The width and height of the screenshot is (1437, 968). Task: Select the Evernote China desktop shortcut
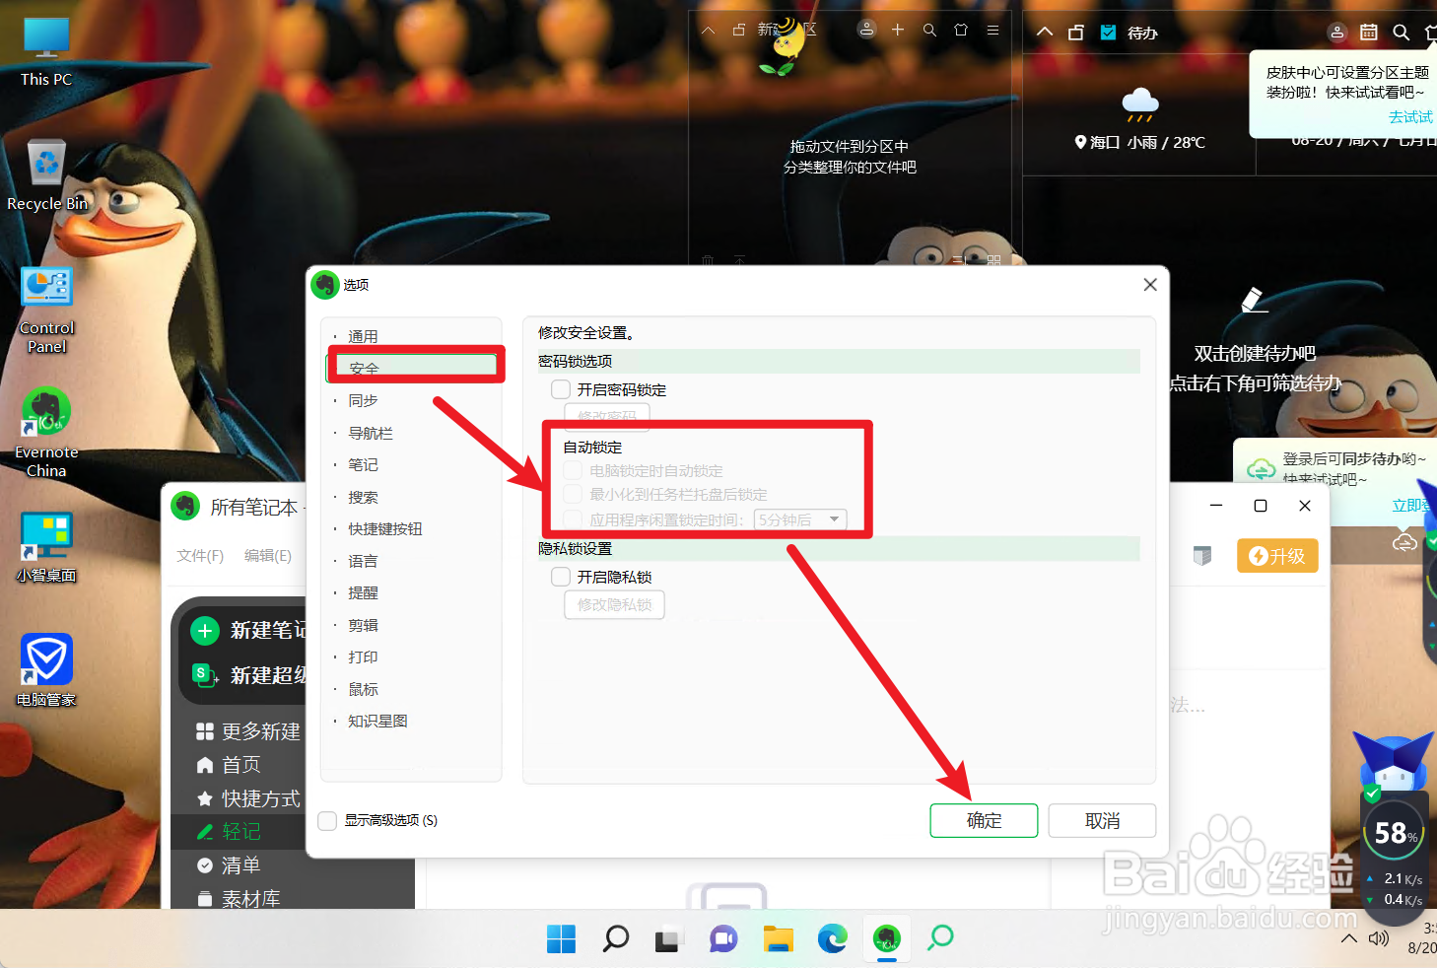pyautogui.click(x=46, y=434)
